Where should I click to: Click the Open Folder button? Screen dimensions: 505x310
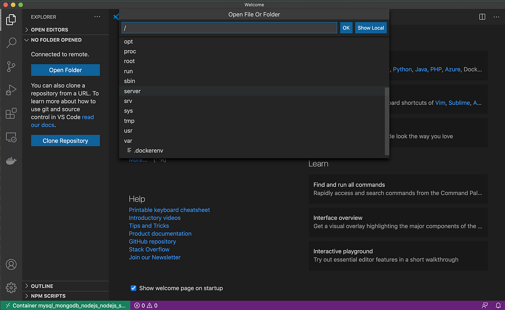coord(65,70)
